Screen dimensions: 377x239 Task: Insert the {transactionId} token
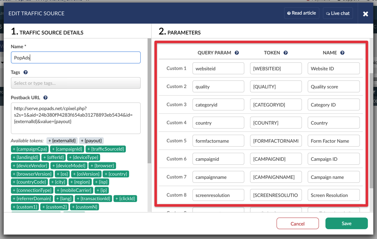coord(93,199)
